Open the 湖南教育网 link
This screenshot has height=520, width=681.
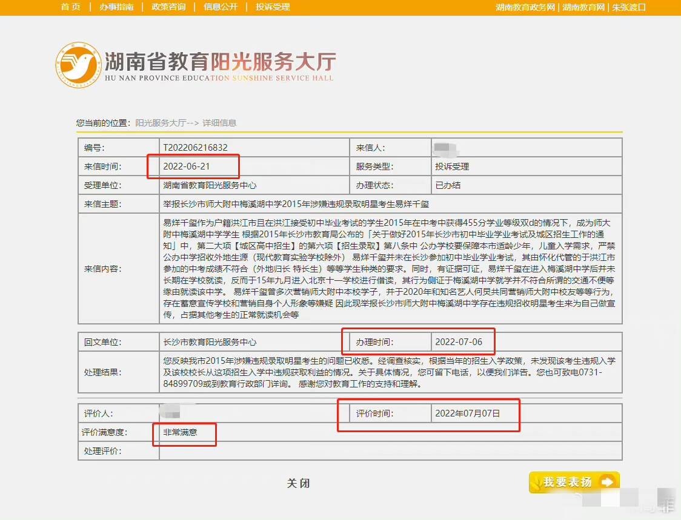tap(583, 7)
